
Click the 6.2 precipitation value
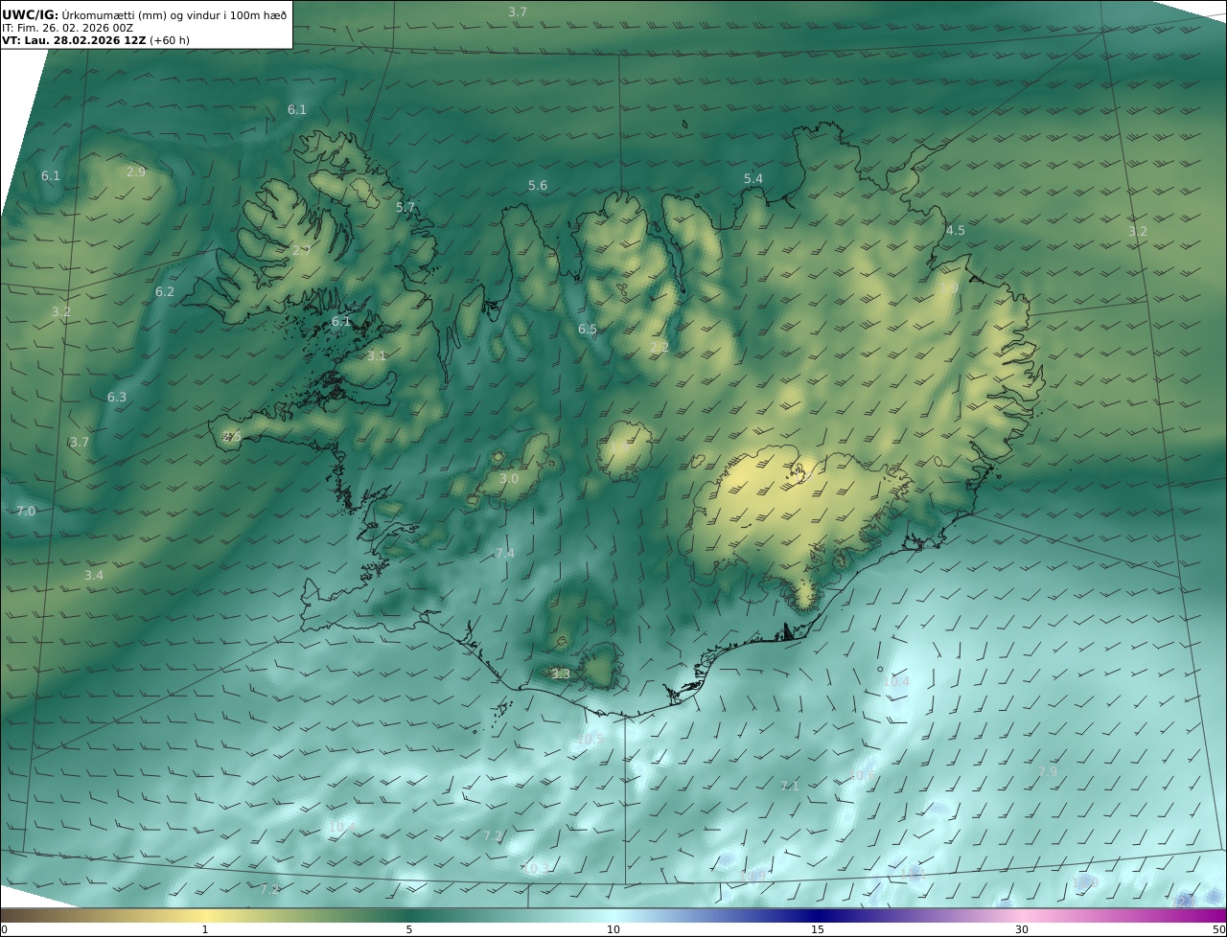165,292
